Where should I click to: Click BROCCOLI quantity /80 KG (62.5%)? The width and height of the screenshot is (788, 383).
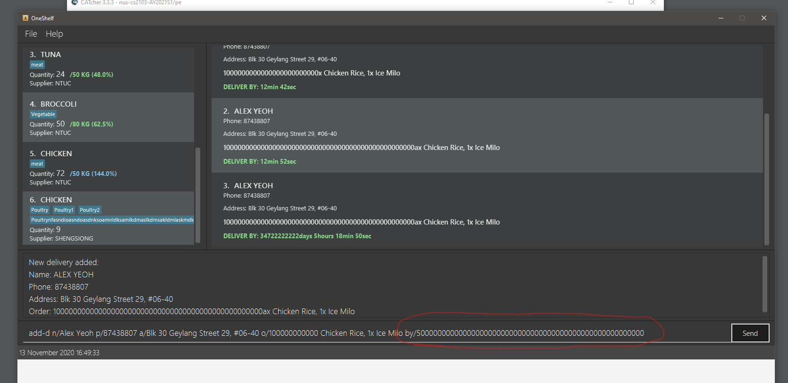coord(92,124)
